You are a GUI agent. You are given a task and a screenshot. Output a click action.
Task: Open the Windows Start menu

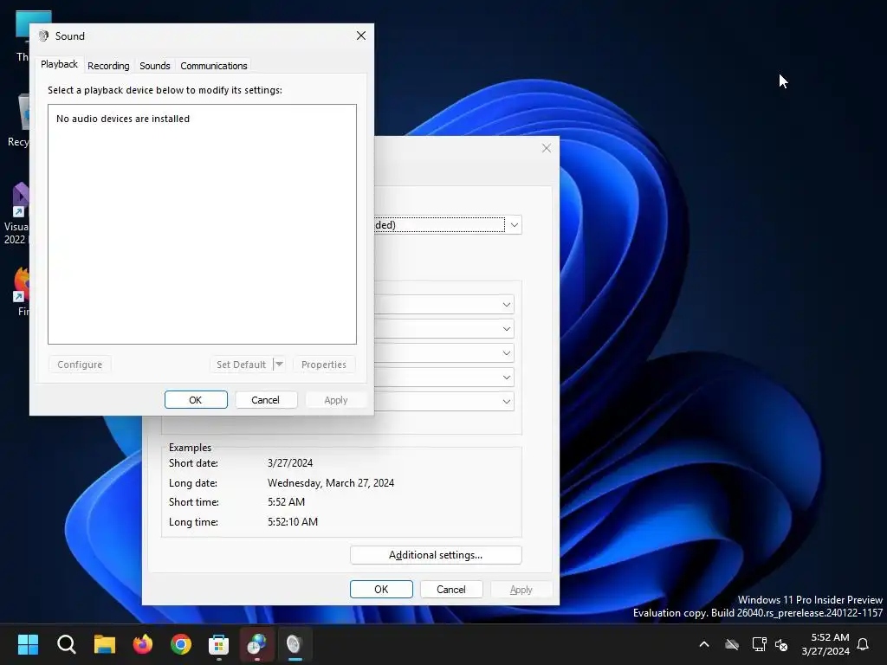click(x=28, y=644)
